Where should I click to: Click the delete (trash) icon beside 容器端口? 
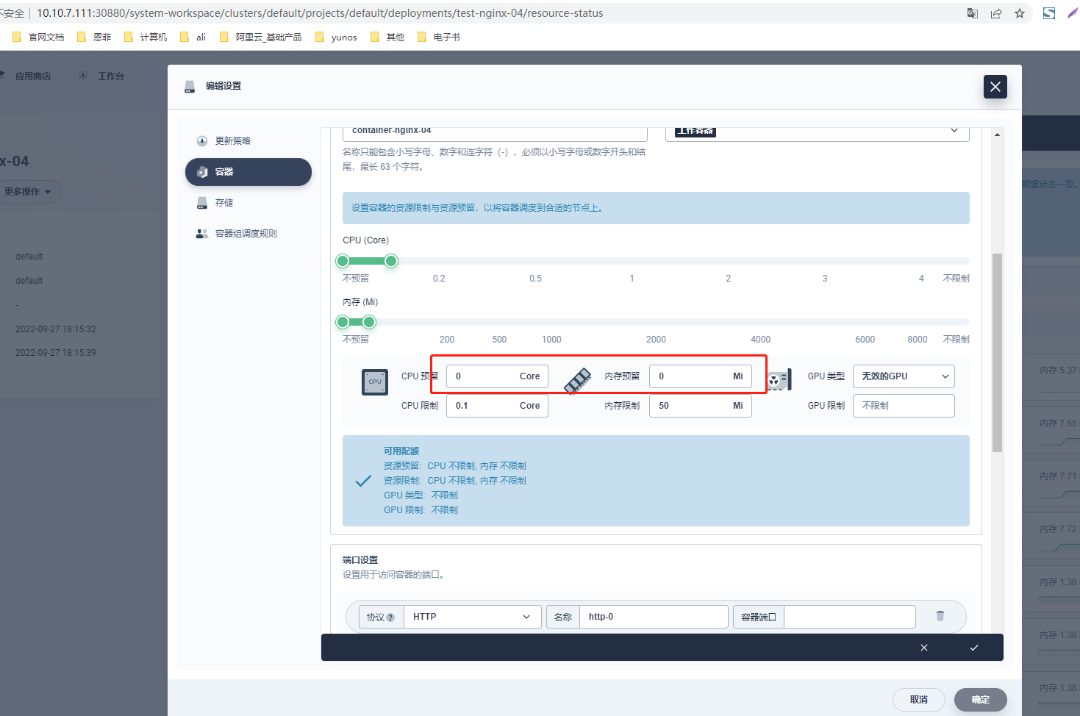pos(941,616)
